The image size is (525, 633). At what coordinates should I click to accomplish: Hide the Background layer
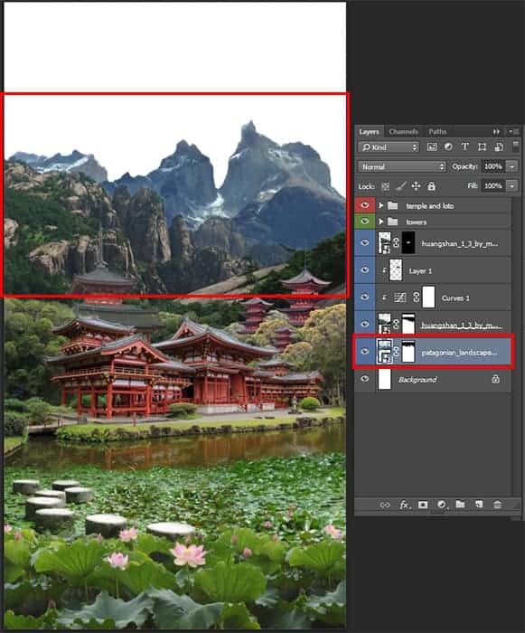[365, 379]
